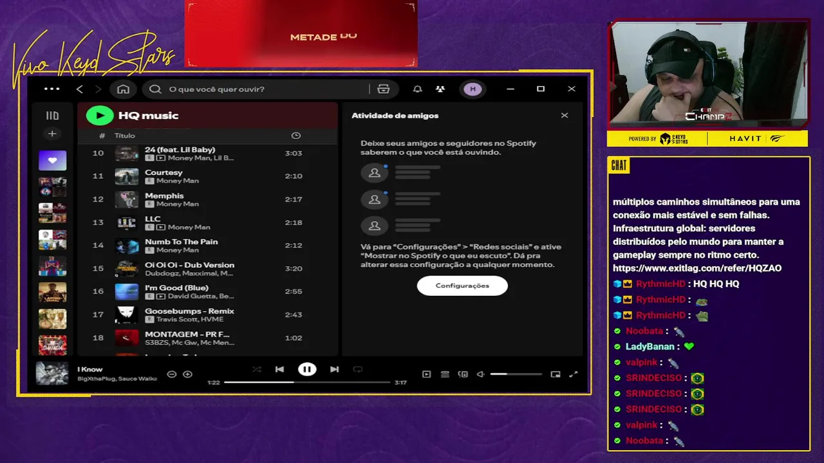
Task: Click track number 14 in the list
Action: 98,246
